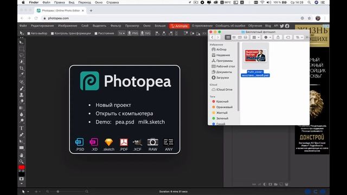Open the Слой menu
Screen dimensions: 347x195
click(85, 26)
